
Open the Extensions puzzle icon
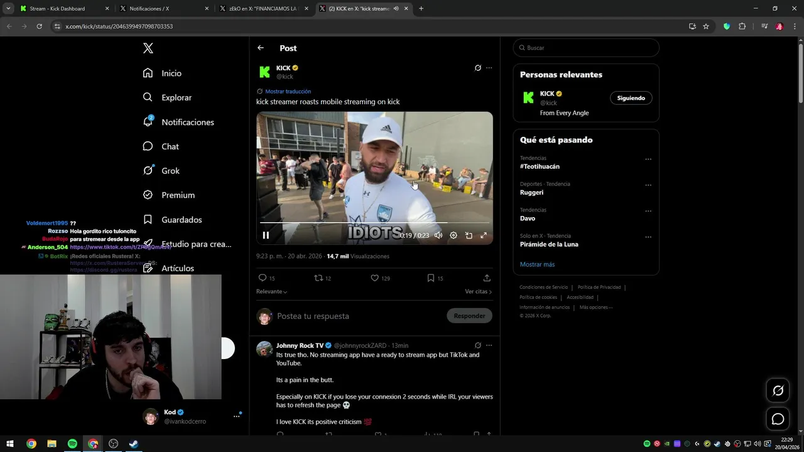(742, 26)
